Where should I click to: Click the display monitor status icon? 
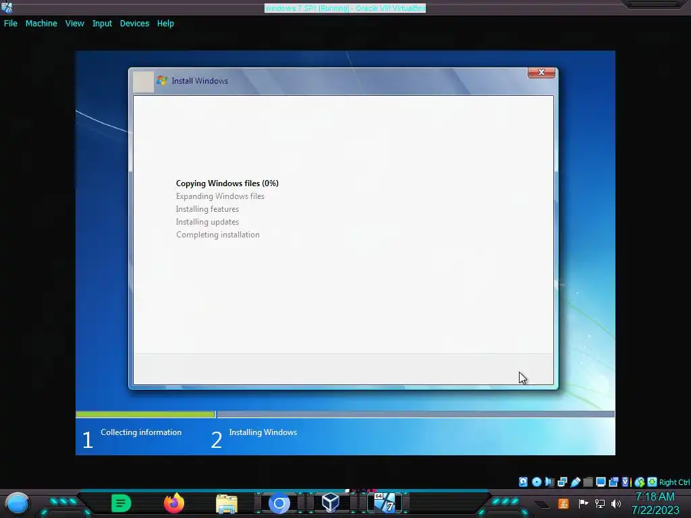click(x=601, y=482)
